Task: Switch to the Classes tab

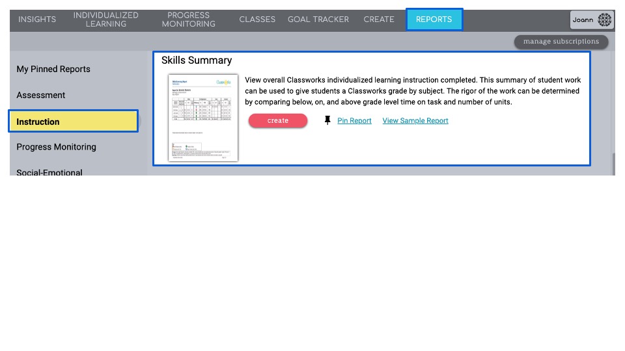Action: tap(257, 19)
